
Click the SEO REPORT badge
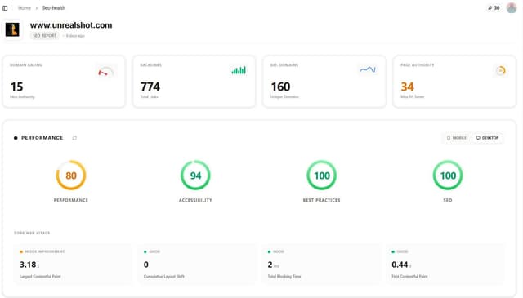coord(44,36)
